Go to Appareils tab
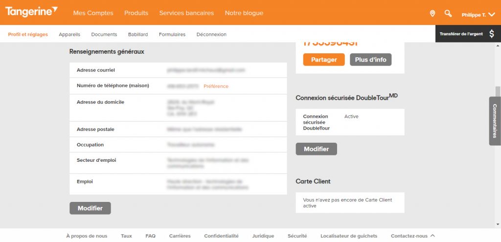 point(69,35)
